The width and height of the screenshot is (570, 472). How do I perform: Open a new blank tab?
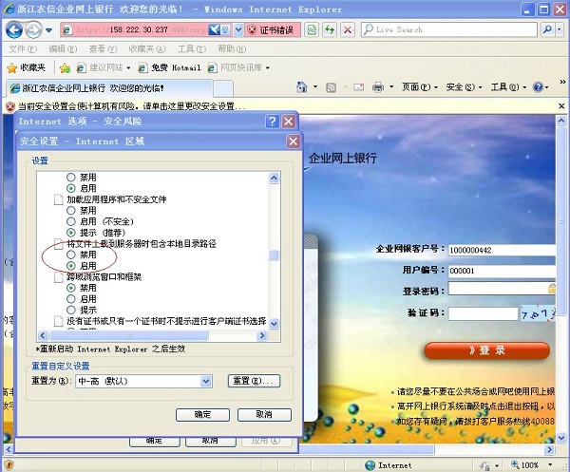[x=223, y=88]
